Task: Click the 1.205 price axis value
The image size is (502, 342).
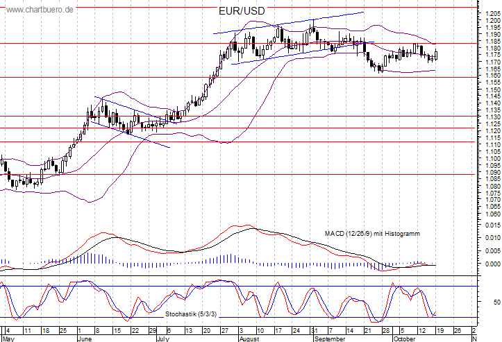Action: click(x=493, y=13)
